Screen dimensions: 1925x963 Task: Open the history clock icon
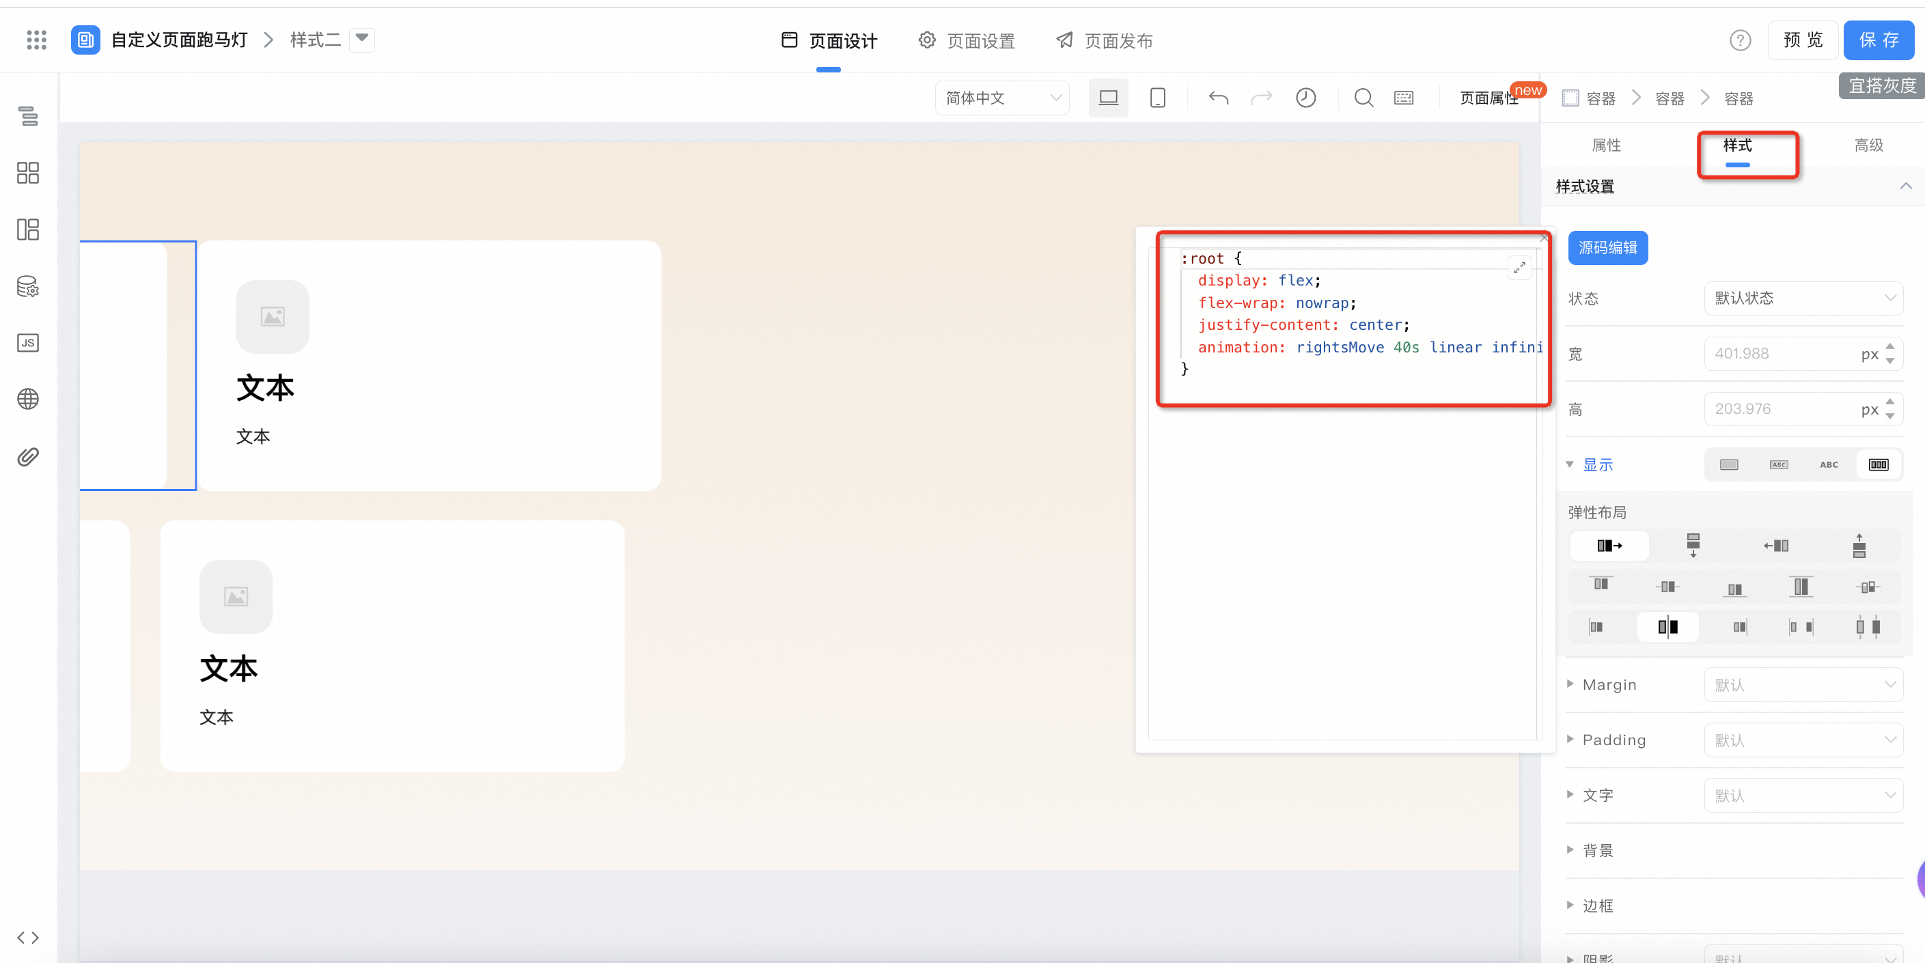1305,98
